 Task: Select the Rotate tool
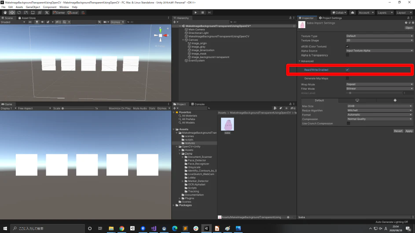tap(19, 12)
